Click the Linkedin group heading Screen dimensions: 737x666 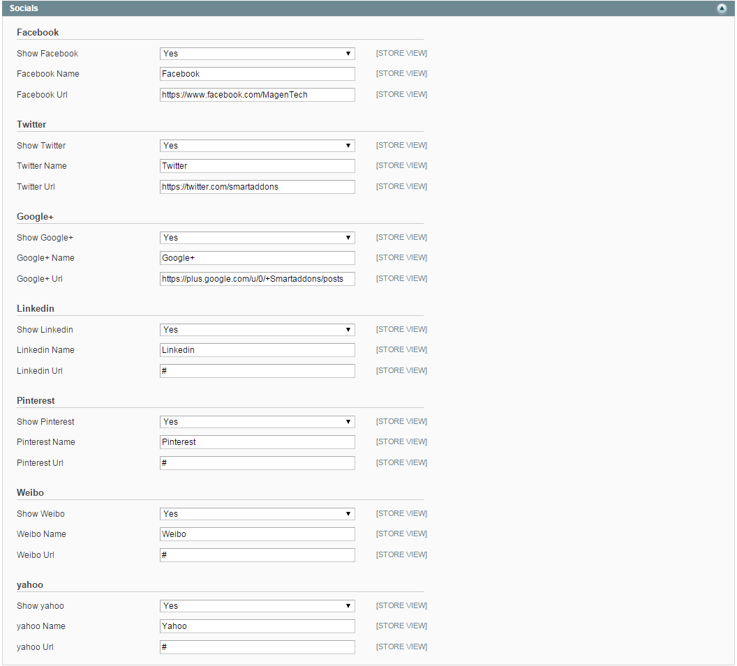click(36, 308)
